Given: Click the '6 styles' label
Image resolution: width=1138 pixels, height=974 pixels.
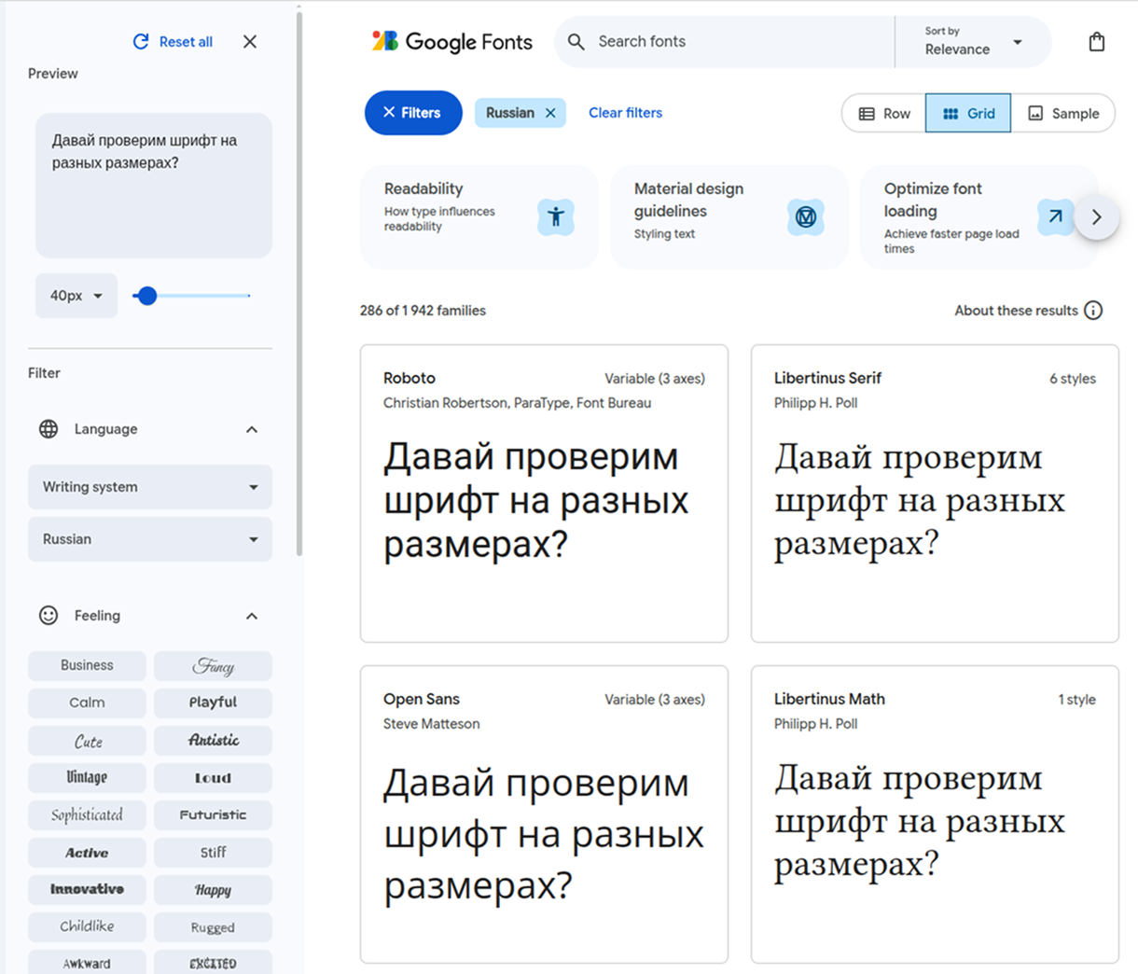Looking at the screenshot, I should 1073,379.
